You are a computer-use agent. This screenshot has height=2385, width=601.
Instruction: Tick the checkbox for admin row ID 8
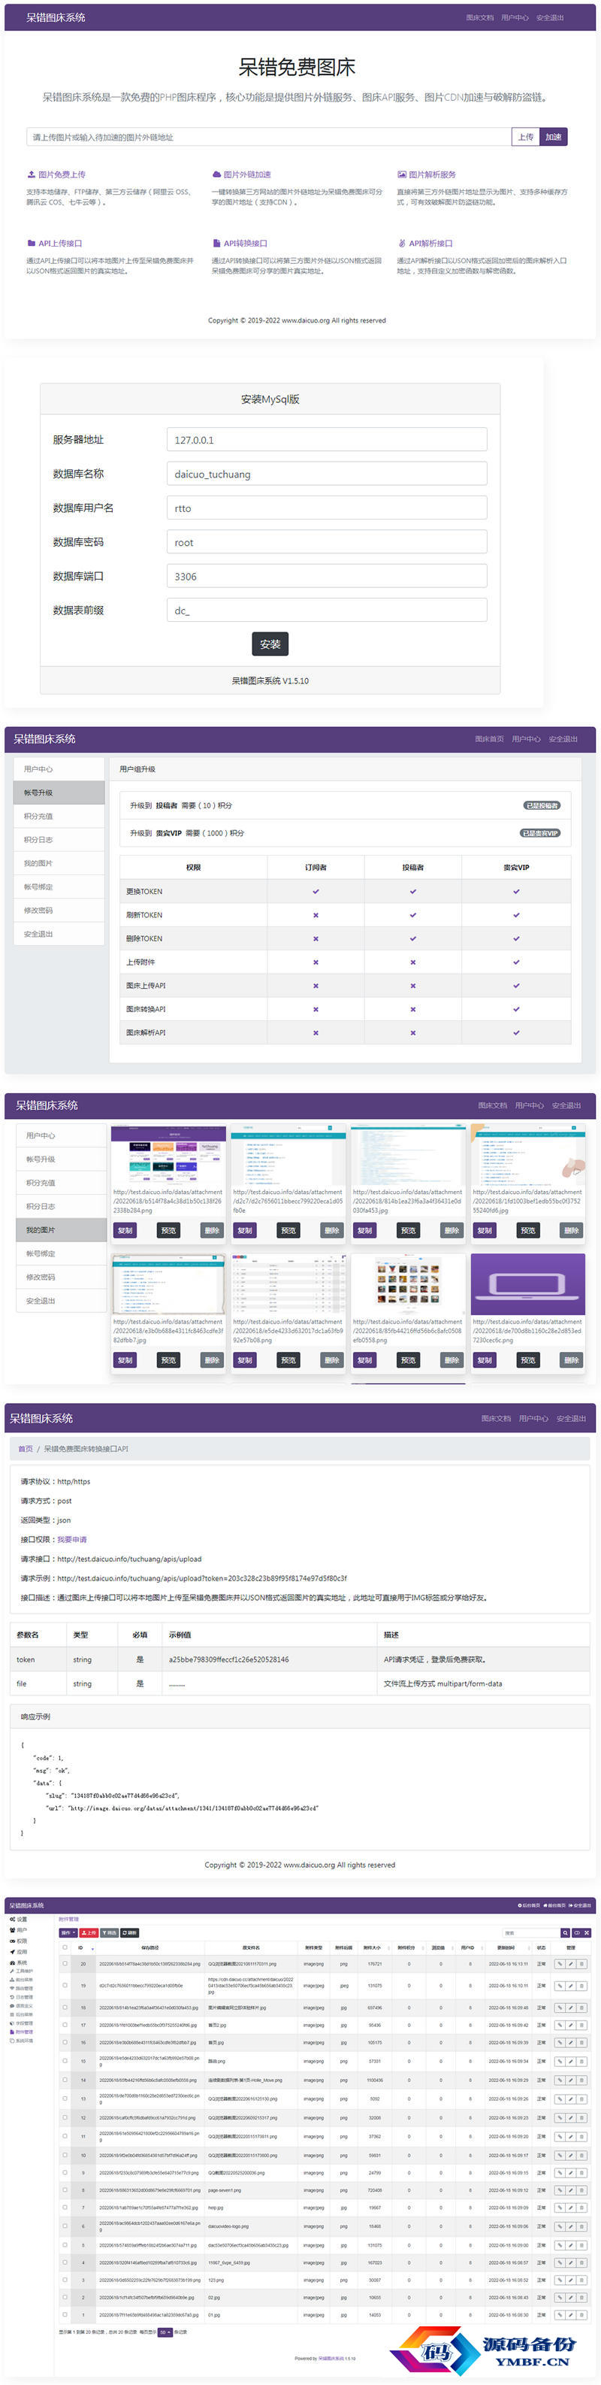click(x=65, y=2190)
